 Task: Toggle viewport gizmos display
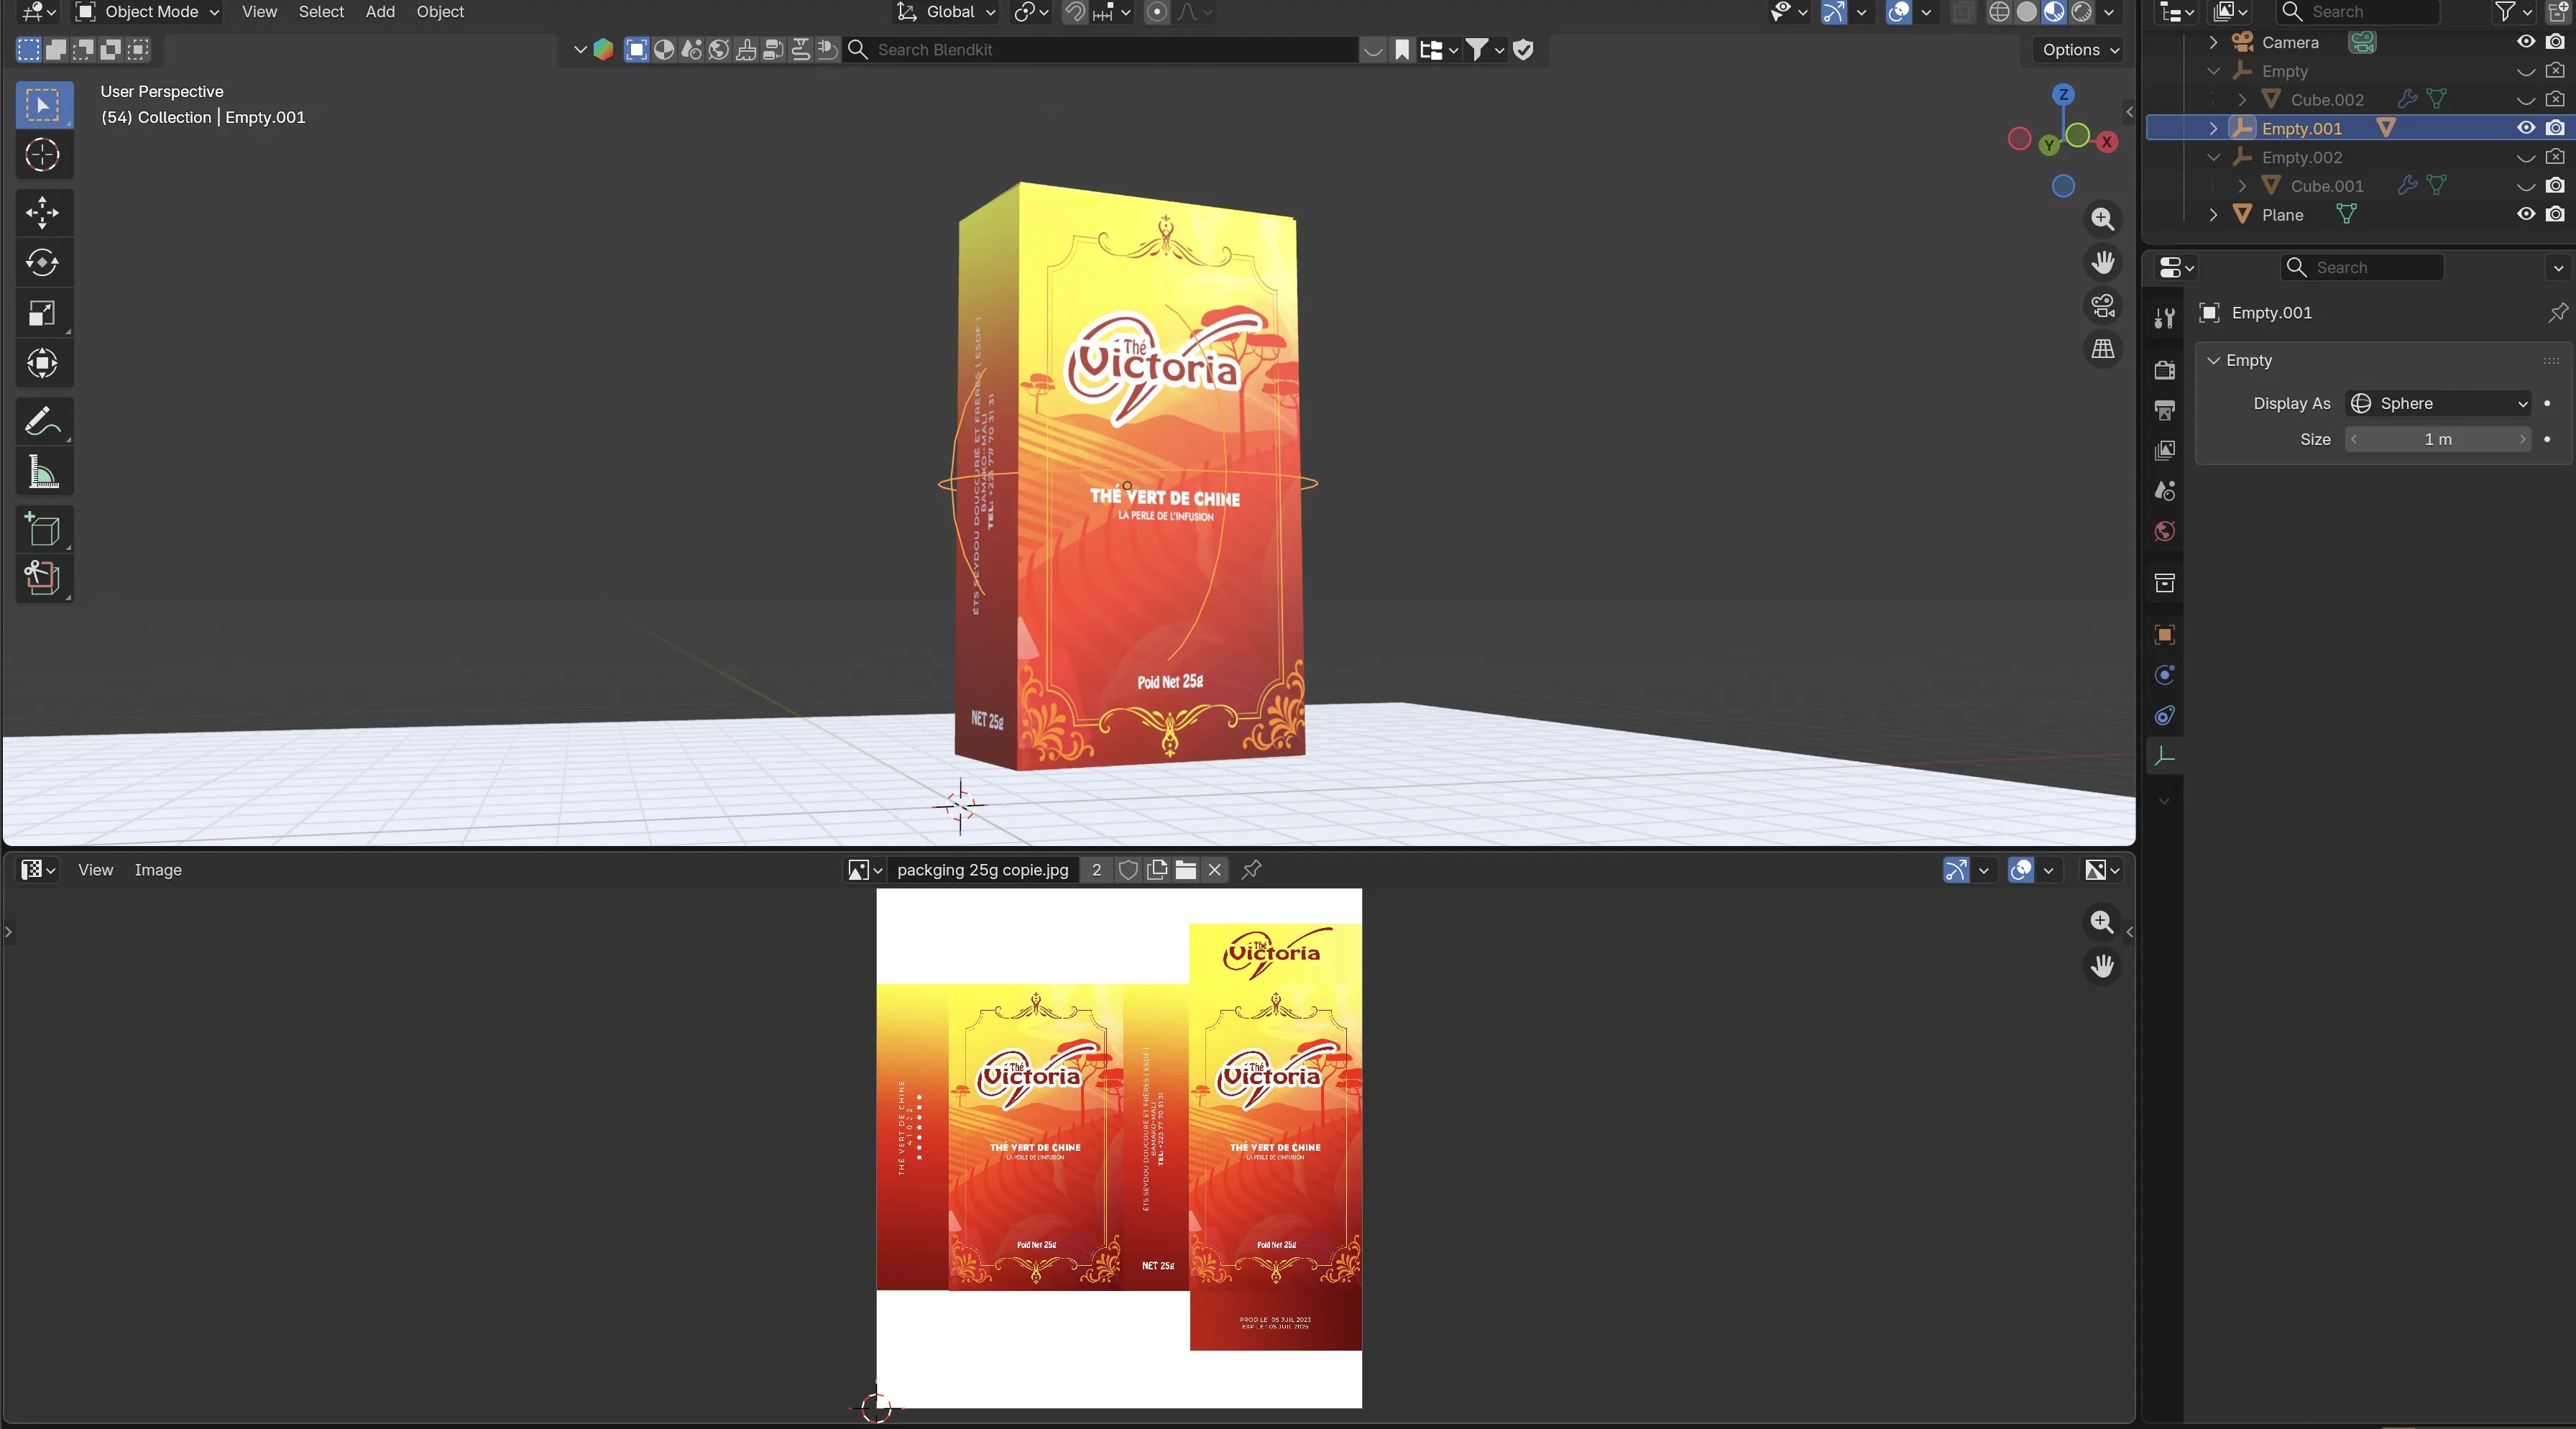pos(1834,12)
